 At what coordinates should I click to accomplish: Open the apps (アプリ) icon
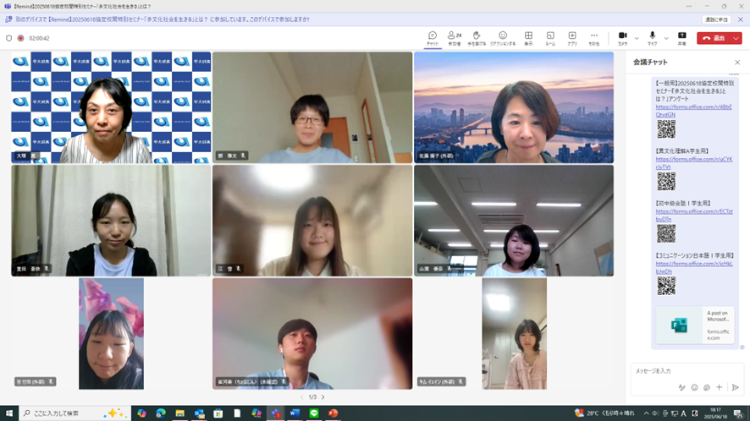pyautogui.click(x=572, y=37)
